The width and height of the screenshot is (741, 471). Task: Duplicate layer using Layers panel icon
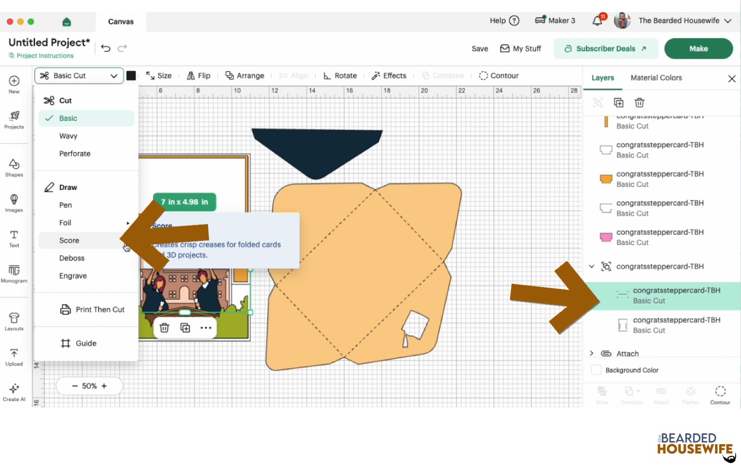tap(618, 103)
